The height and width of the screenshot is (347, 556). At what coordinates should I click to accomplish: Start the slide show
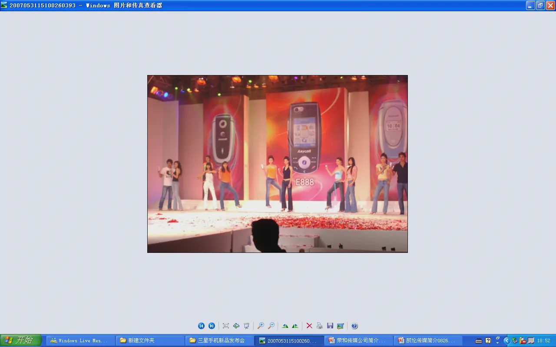tap(247, 326)
